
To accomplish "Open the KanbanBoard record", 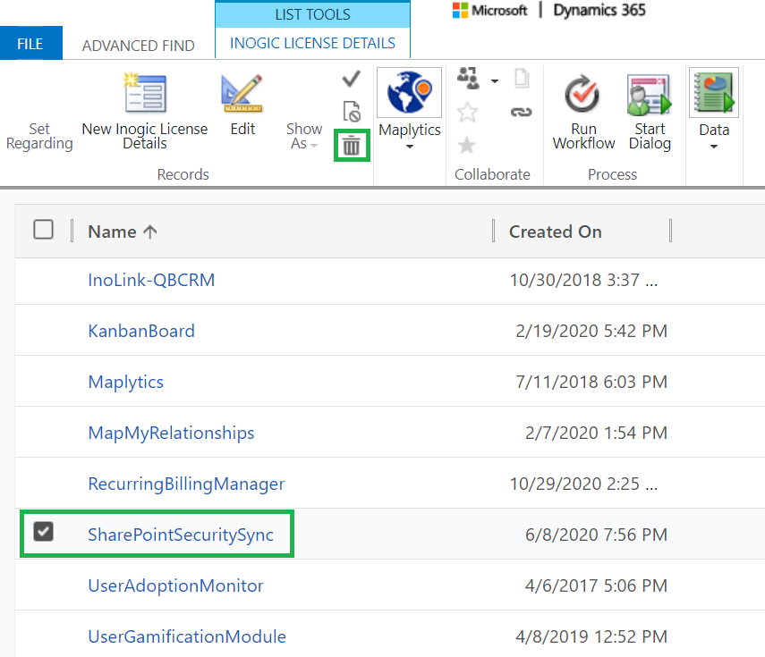I will coord(141,331).
